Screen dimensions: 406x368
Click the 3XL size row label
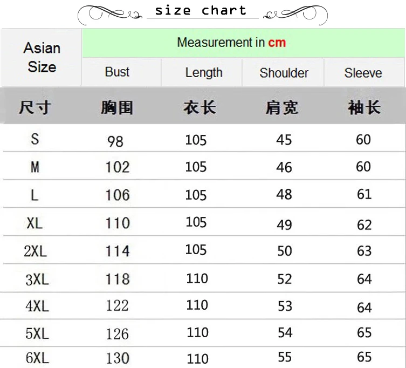[37, 279]
